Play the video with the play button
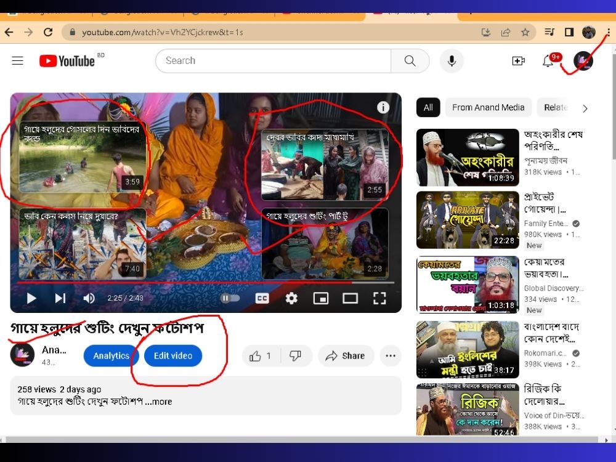The image size is (616, 462). point(31,298)
